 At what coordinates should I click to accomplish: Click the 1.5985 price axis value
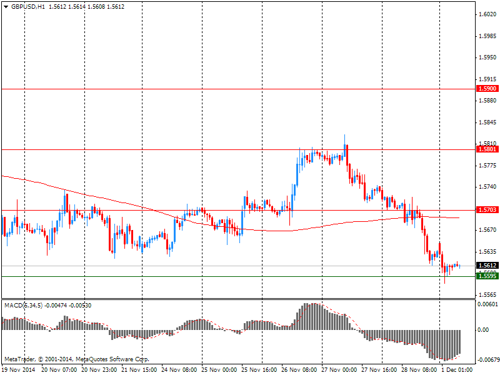(487, 36)
